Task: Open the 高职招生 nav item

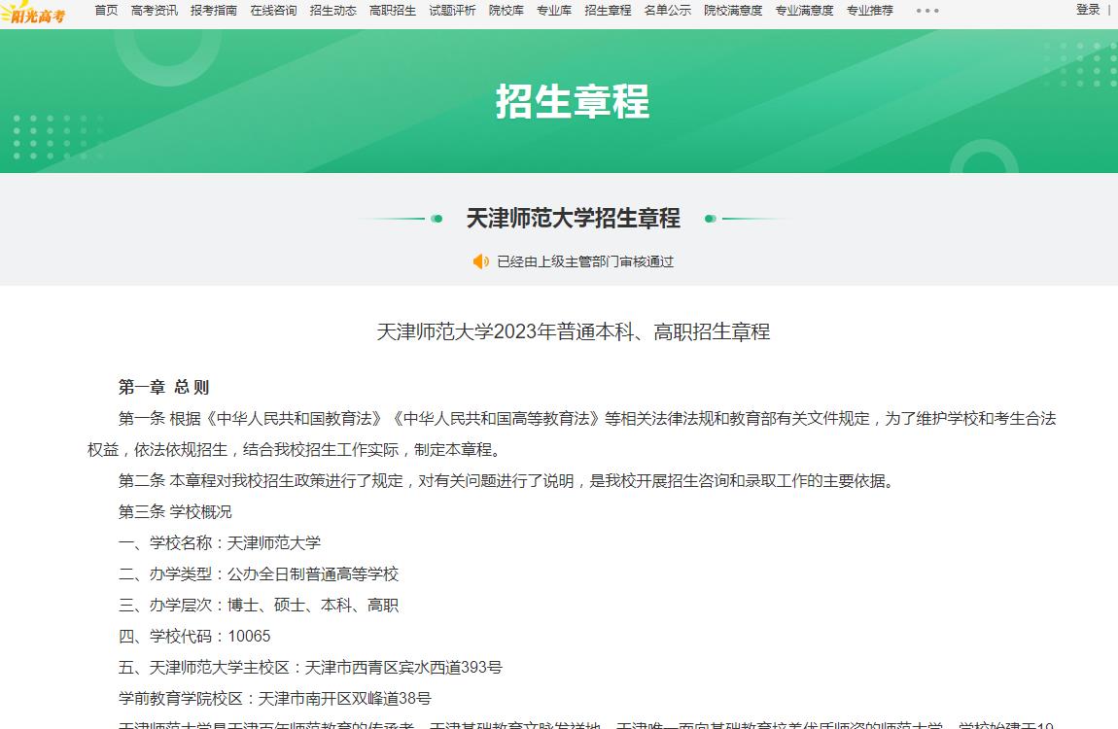Action: point(392,10)
